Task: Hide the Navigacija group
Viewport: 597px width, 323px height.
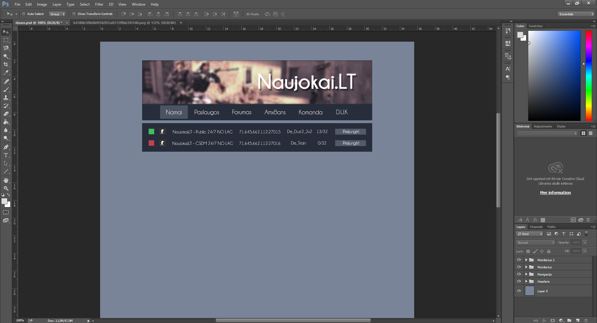Action: pyautogui.click(x=519, y=274)
